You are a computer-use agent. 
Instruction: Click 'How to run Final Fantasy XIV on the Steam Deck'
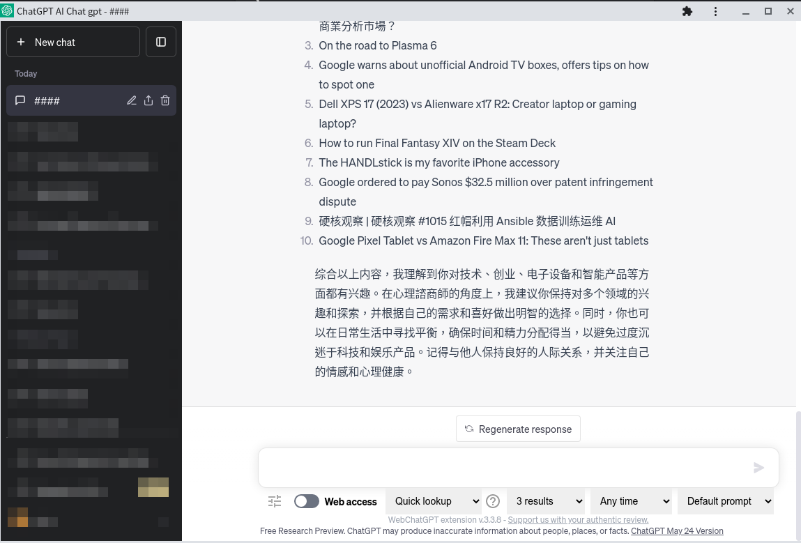(437, 143)
